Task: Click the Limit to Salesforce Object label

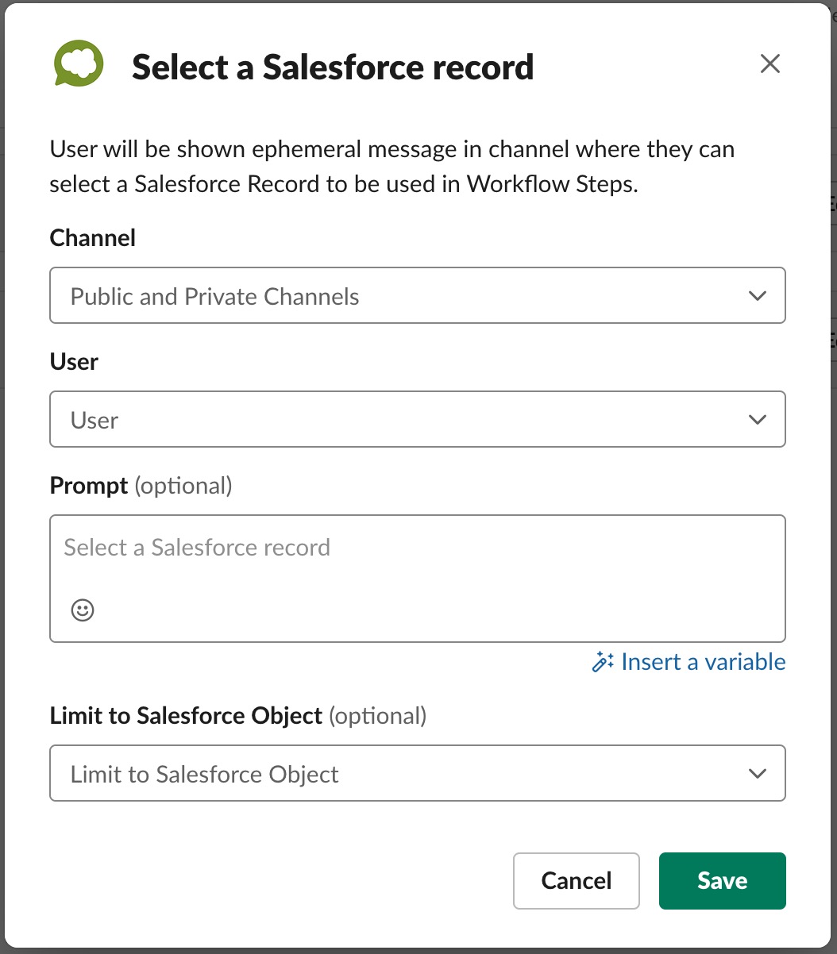Action: tap(187, 716)
